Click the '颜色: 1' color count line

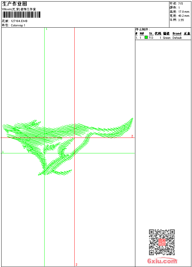point(175,7)
